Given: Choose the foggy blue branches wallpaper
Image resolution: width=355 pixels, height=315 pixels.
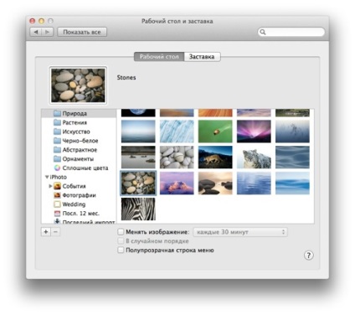Looking at the screenshot, I should pyautogui.click(x=292, y=132).
